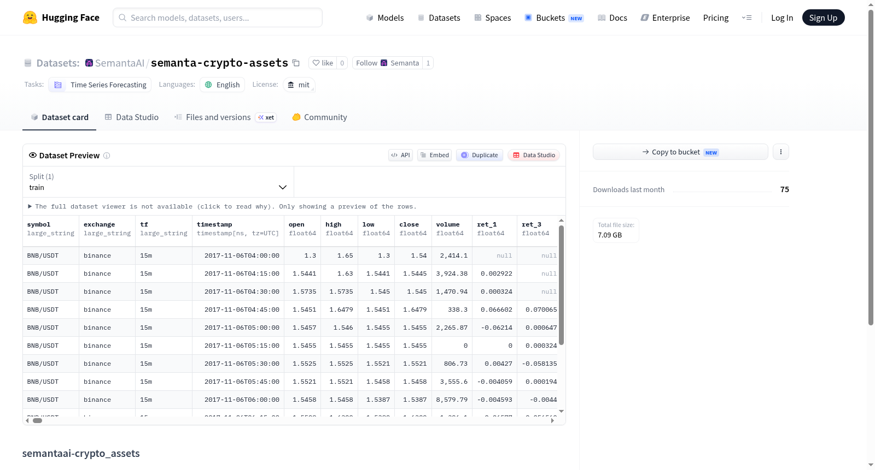
Task: Open the SemantaAI owner link
Action: point(120,63)
